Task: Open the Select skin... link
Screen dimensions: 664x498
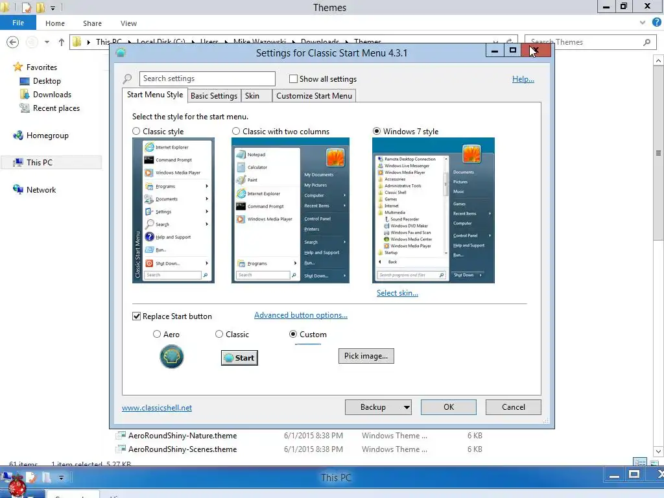Action: pyautogui.click(x=397, y=293)
